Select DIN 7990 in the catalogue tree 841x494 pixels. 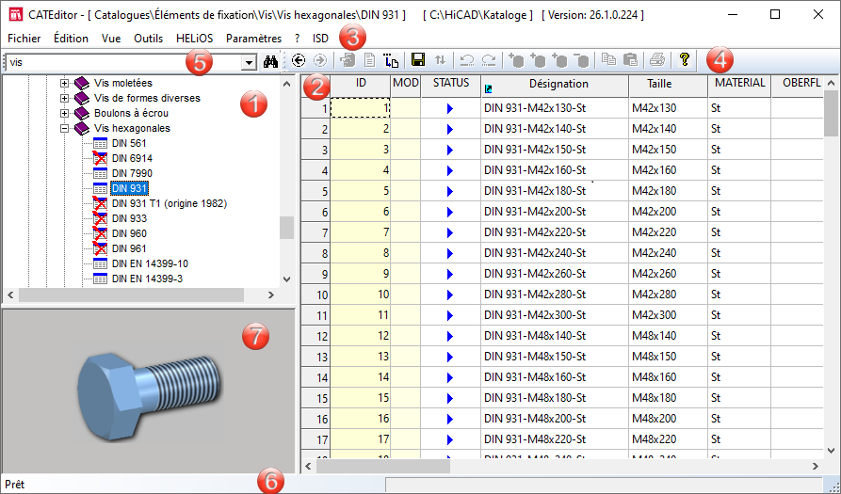point(131,173)
